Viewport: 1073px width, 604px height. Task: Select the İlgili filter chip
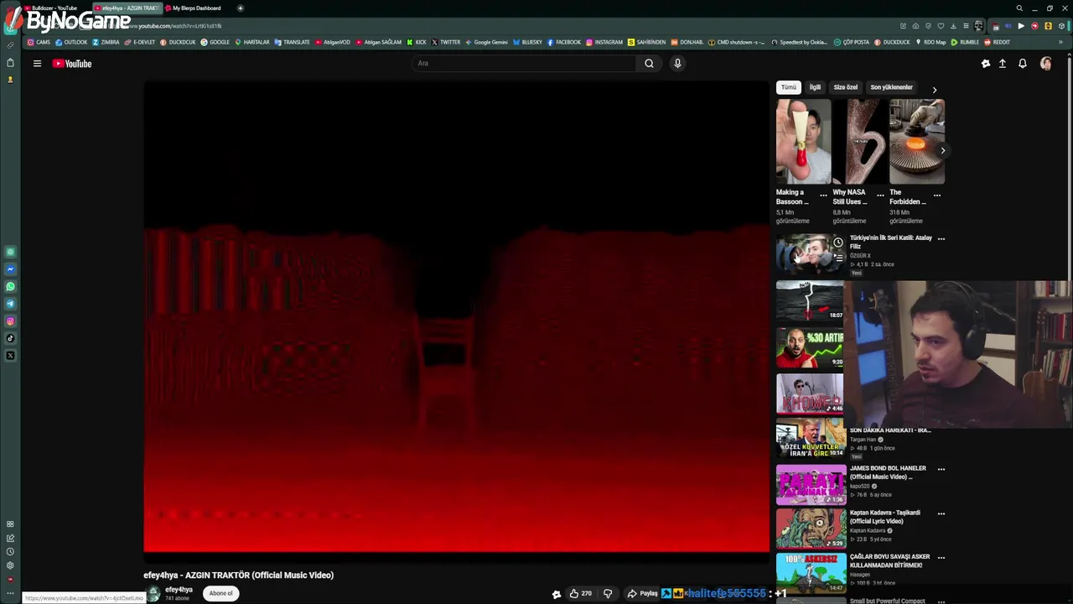click(815, 87)
